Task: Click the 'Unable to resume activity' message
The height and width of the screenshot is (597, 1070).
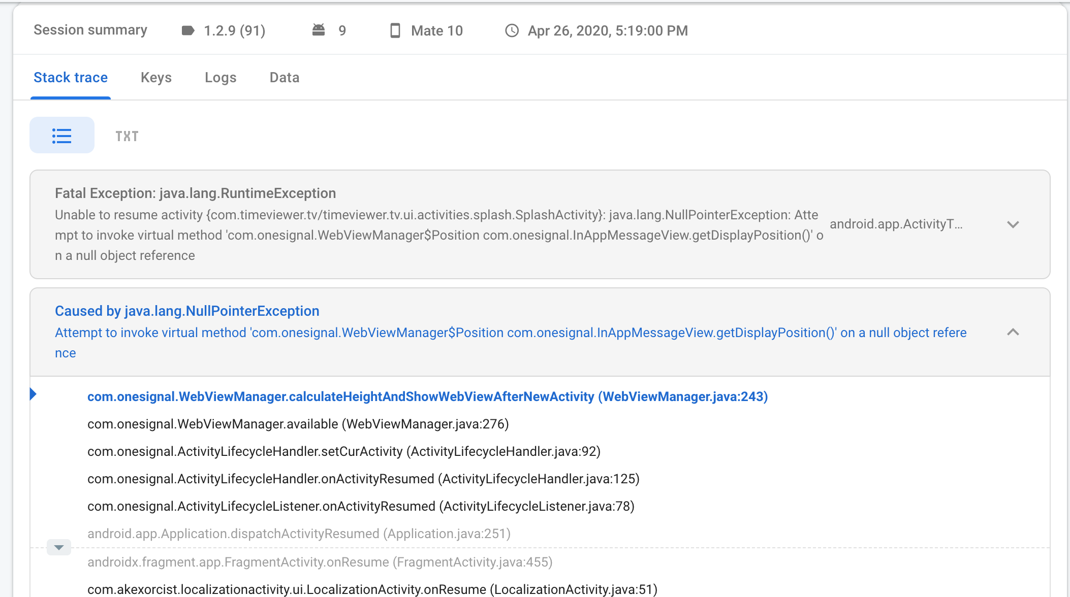Action: pos(439,235)
